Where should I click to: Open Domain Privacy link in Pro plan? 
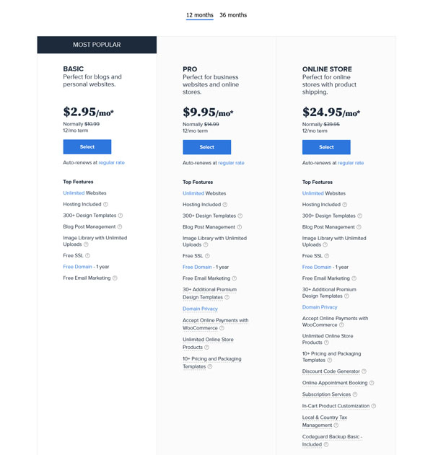click(x=200, y=309)
